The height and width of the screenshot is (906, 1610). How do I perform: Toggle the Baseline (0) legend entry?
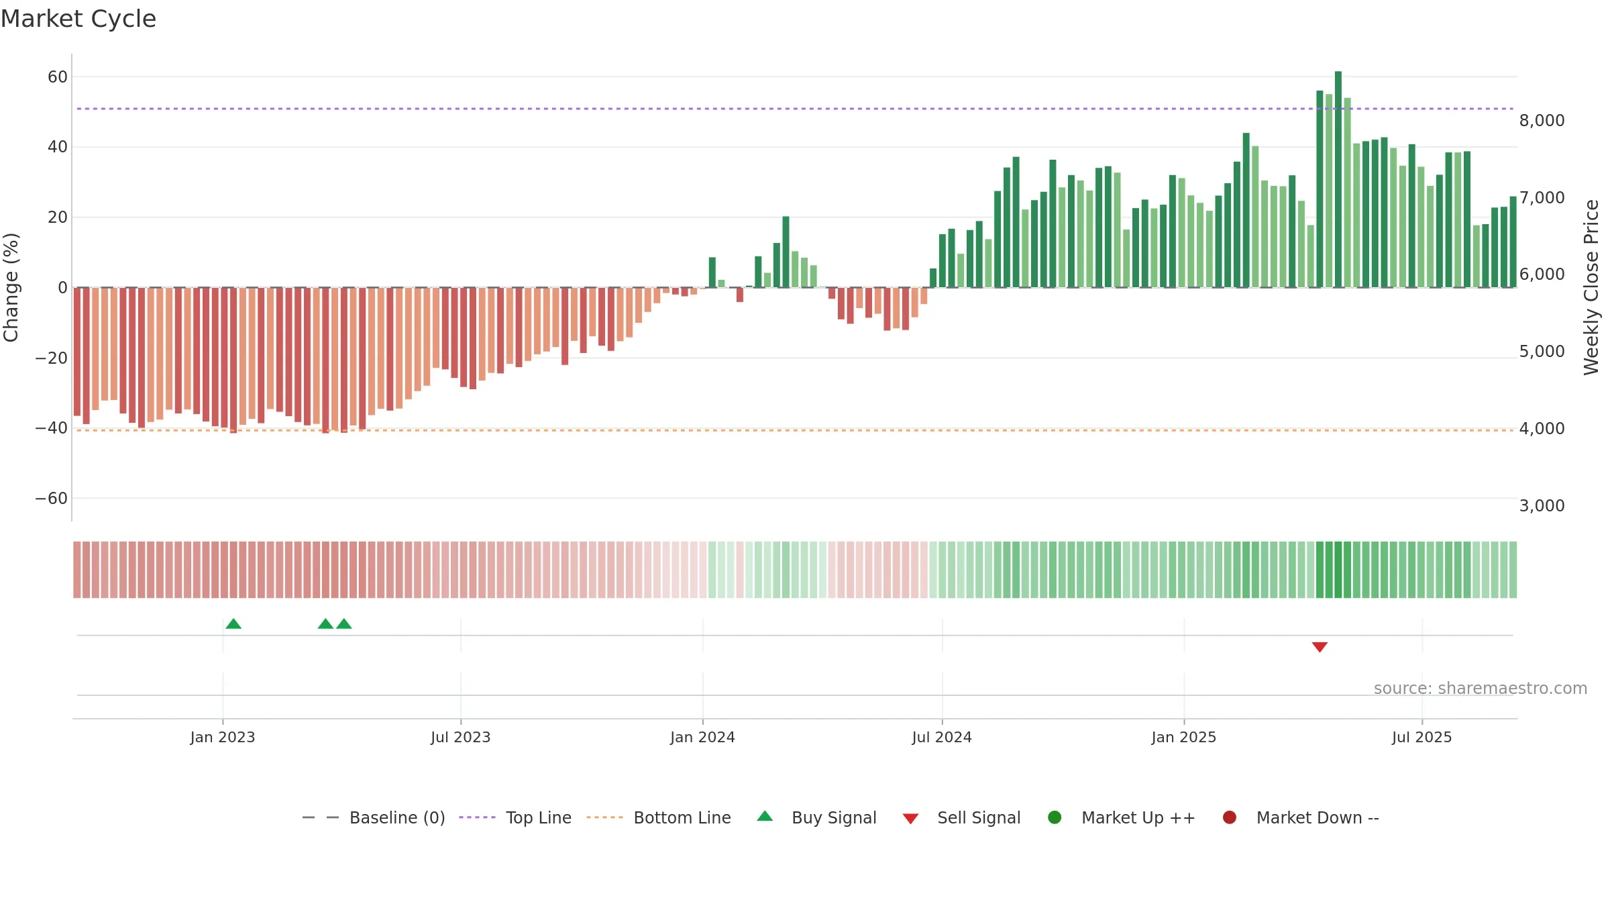pos(374,817)
